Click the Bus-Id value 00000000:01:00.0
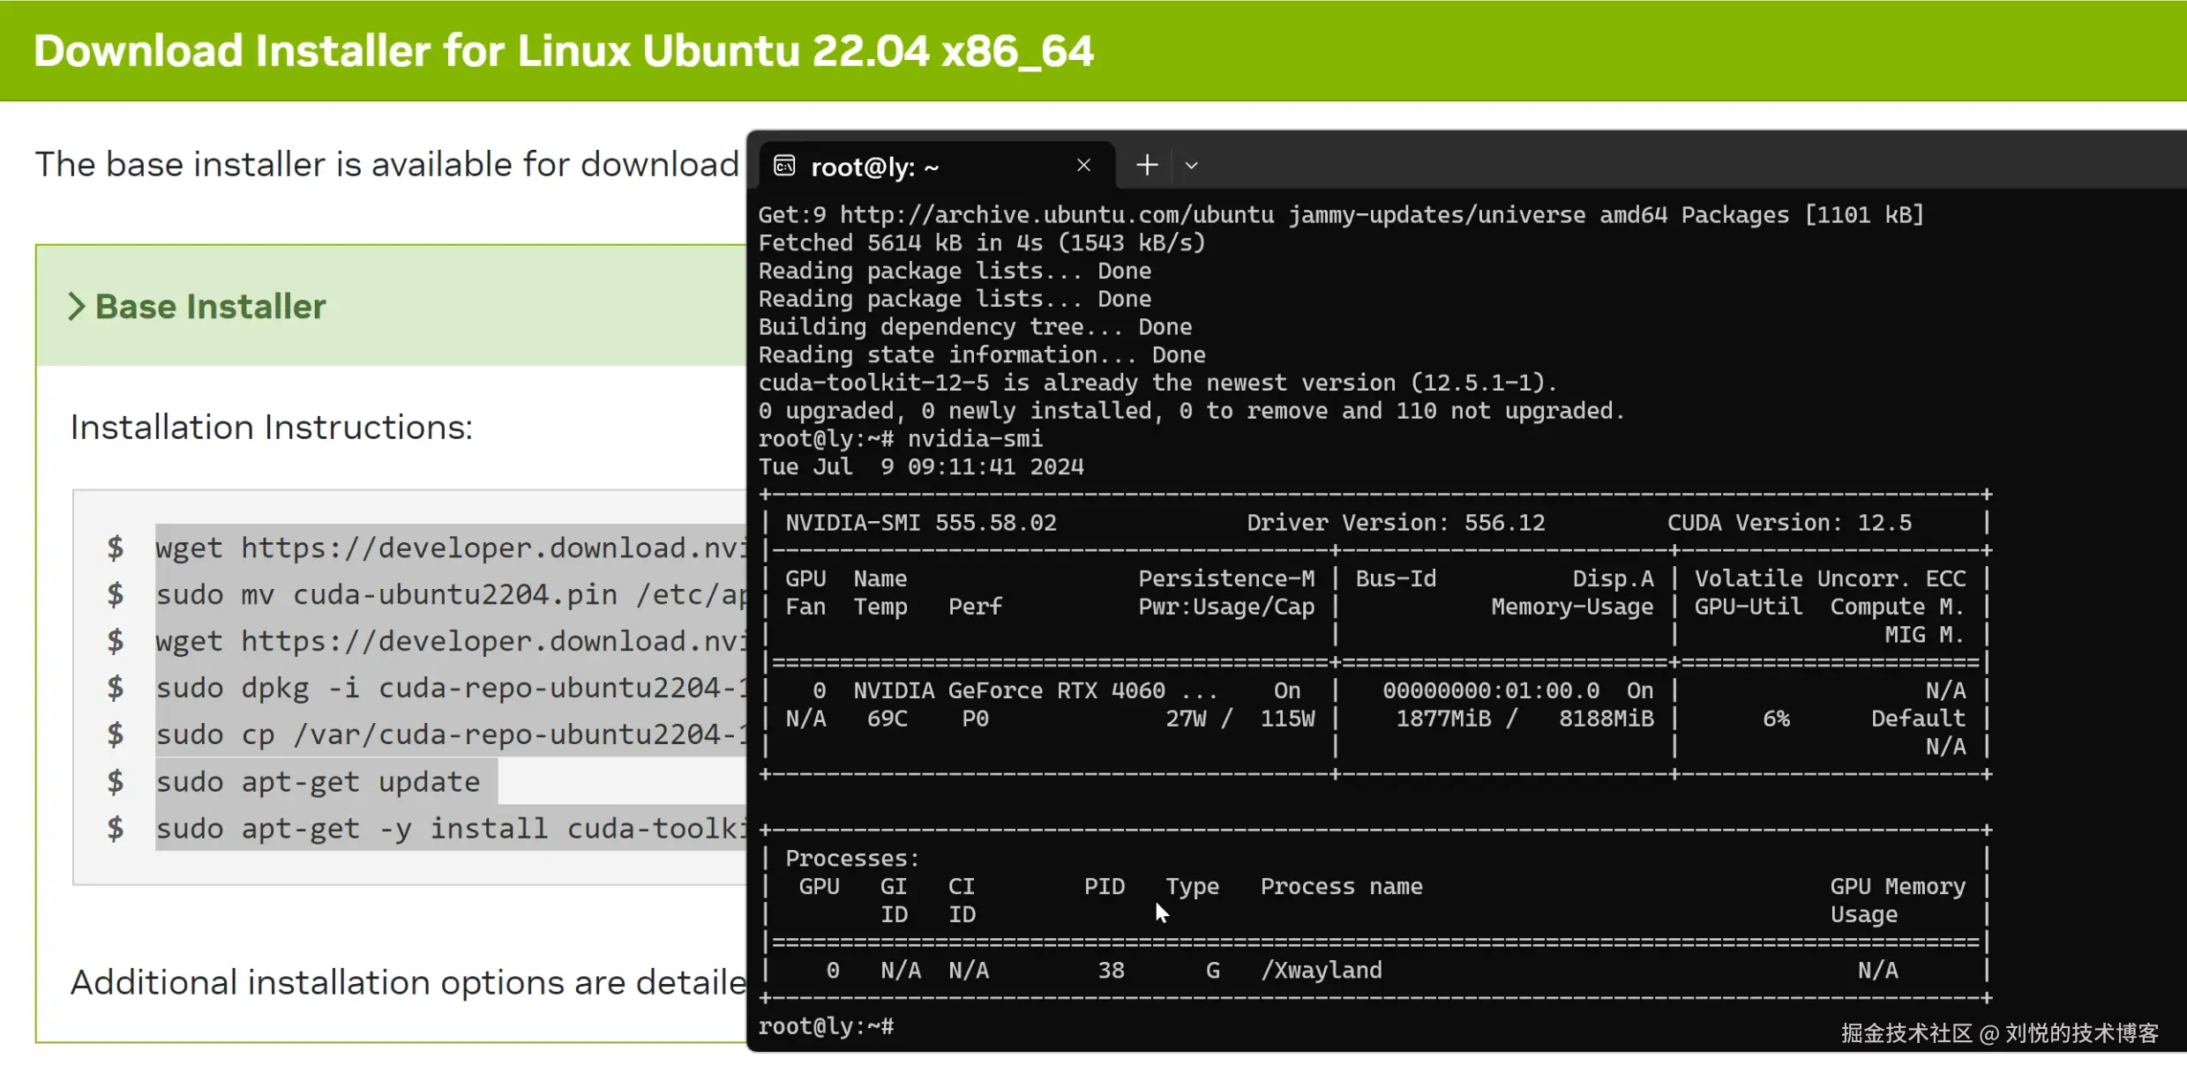2187x1073 pixels. [1491, 690]
